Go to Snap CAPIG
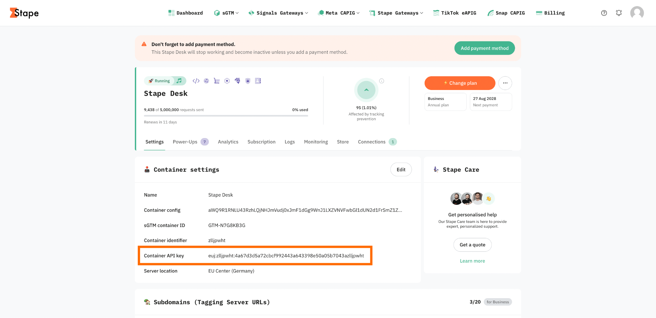 (506, 13)
